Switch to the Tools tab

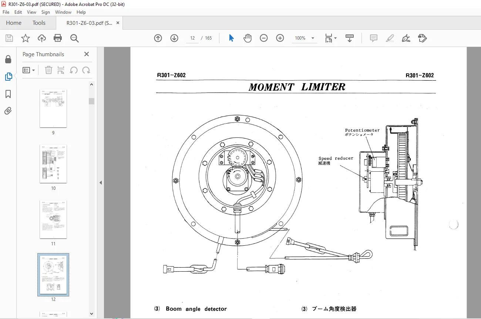click(x=39, y=23)
